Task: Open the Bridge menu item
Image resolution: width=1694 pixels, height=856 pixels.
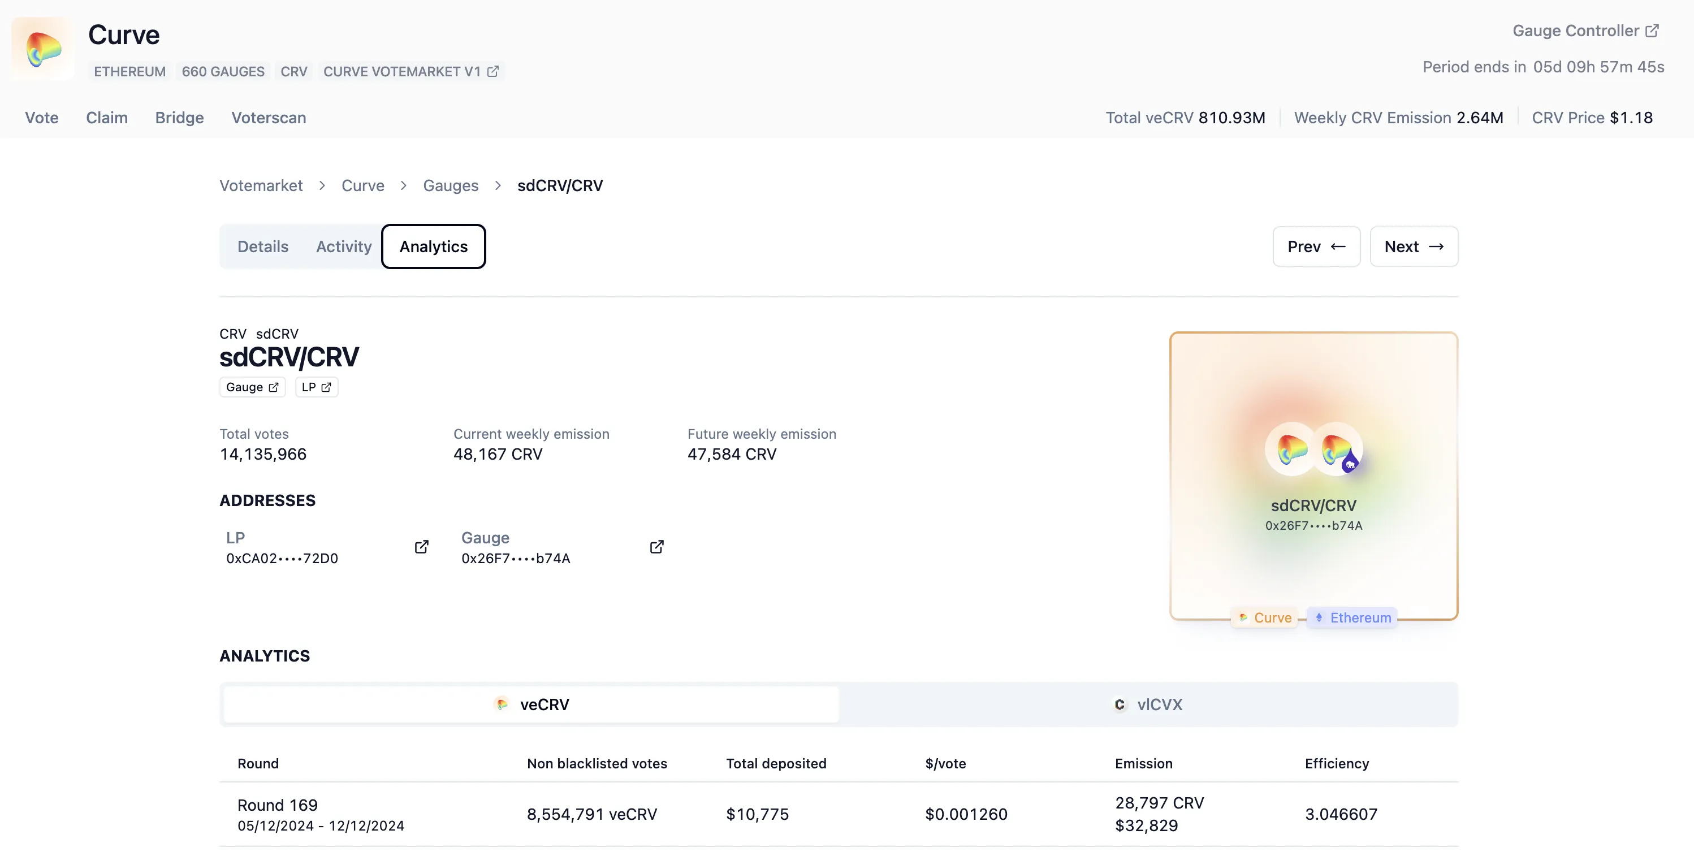Action: (x=180, y=118)
